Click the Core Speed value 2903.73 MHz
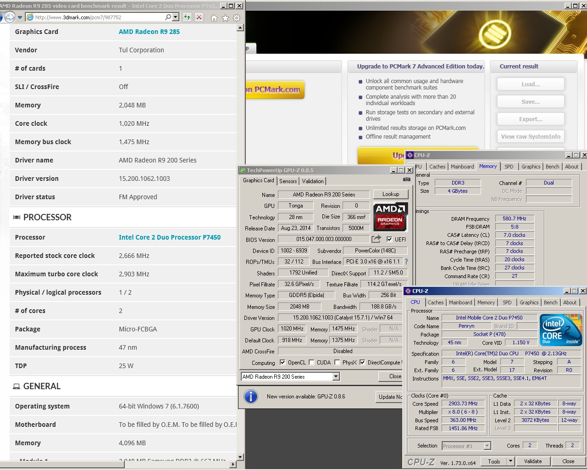The image size is (587, 470). (x=463, y=404)
